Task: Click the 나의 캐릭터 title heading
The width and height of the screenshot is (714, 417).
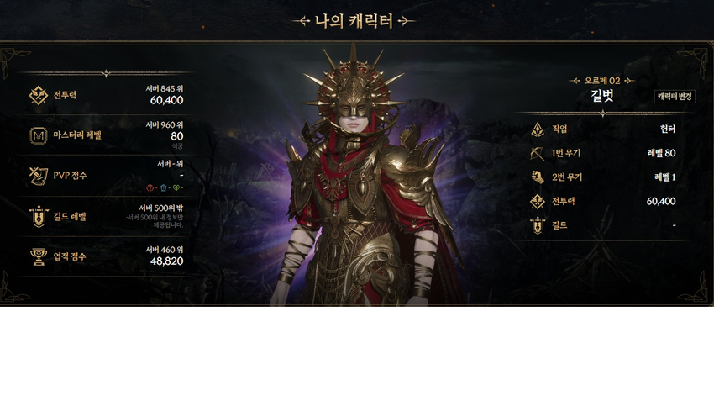Action: [354, 21]
